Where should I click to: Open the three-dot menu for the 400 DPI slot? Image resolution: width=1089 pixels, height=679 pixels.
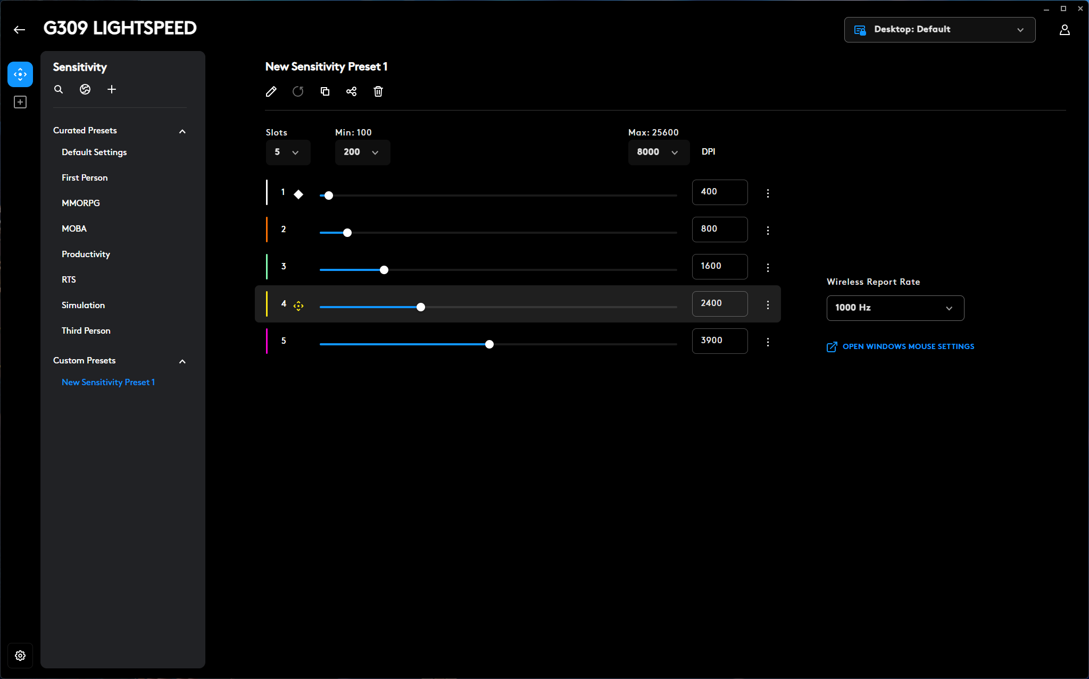coord(768,193)
